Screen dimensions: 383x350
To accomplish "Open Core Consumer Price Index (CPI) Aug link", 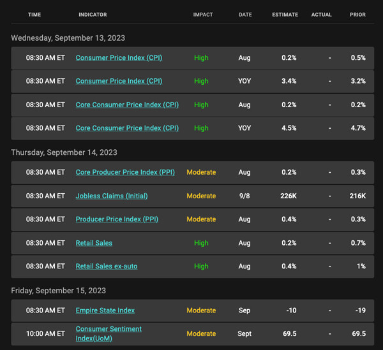I will point(127,105).
